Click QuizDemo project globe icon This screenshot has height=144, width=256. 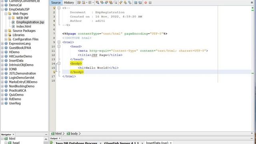[x=6, y=95]
